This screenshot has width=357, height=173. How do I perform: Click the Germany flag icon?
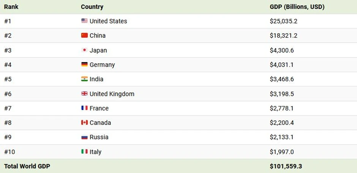coord(84,64)
